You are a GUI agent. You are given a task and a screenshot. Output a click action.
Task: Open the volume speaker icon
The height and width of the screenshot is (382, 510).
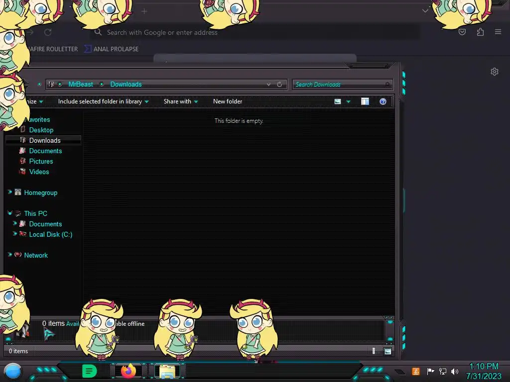click(x=455, y=371)
